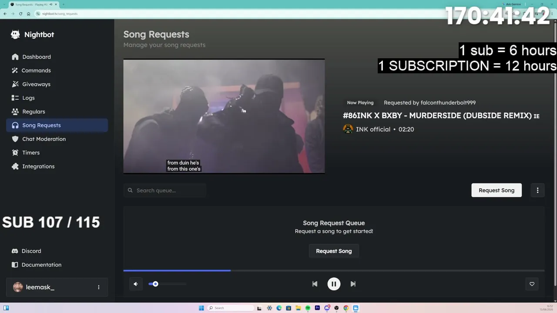Click the leemask_ profile avatar
The height and width of the screenshot is (313, 557).
(x=18, y=287)
